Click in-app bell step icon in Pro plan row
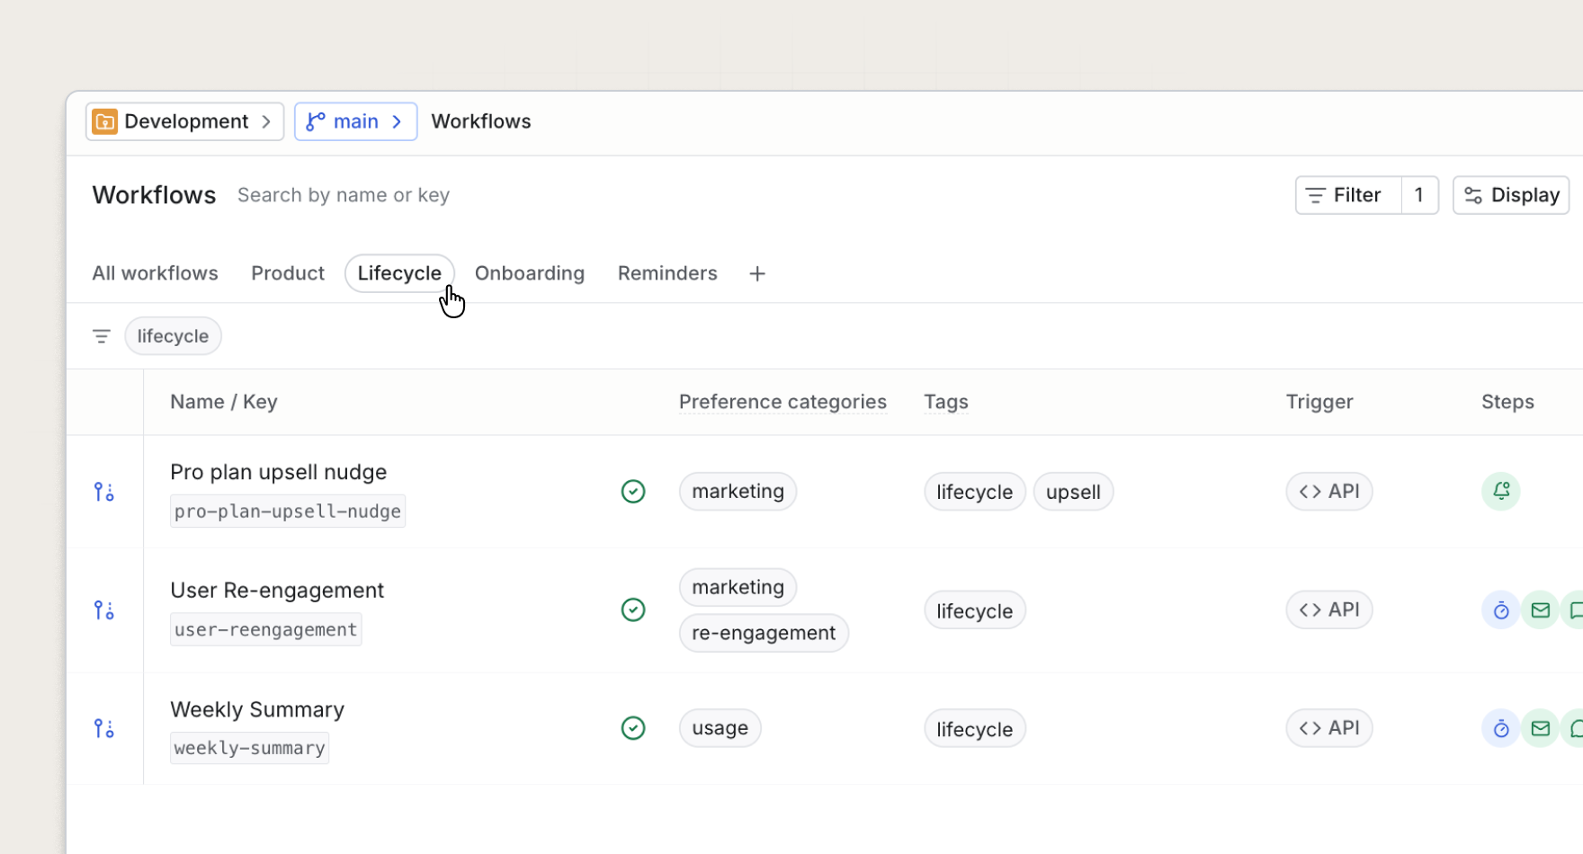 coord(1501,492)
